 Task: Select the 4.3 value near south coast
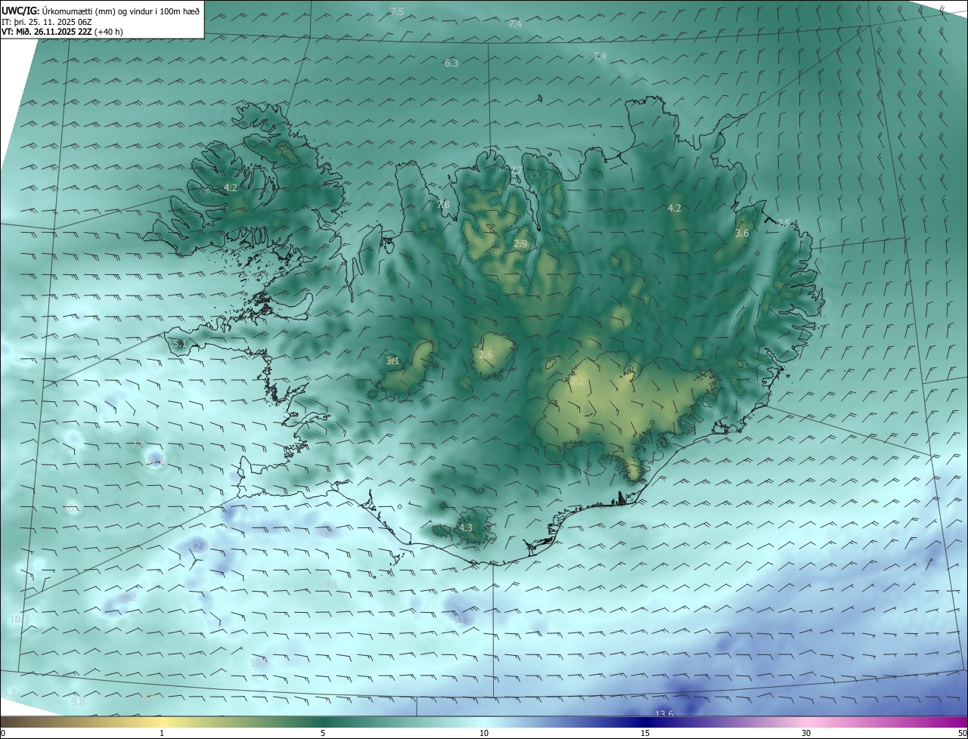[465, 528]
